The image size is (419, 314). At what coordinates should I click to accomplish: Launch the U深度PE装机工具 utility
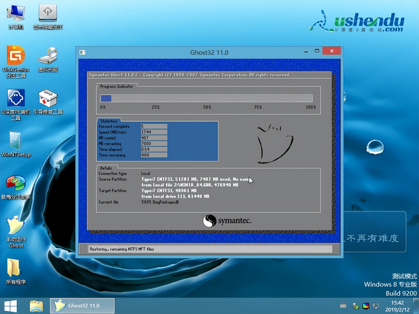point(15,101)
